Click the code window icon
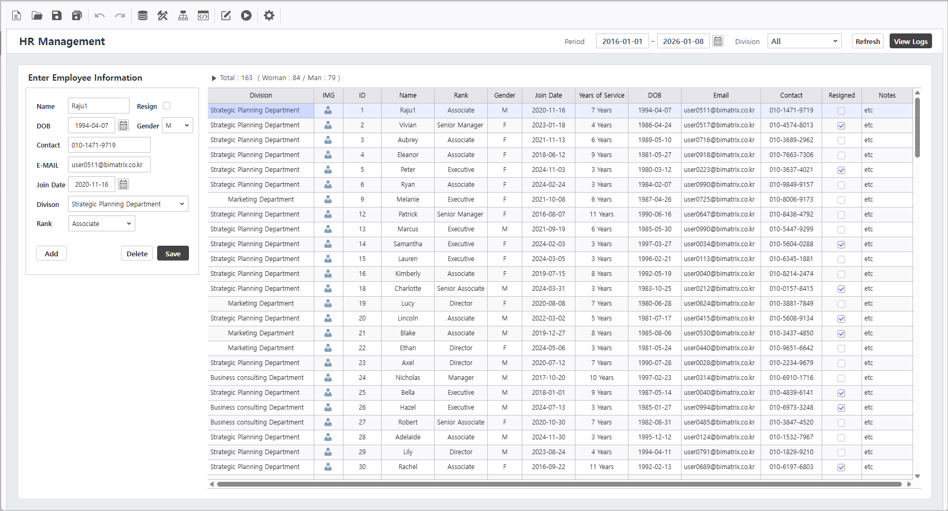Viewport: 948px width, 511px height. (x=203, y=15)
